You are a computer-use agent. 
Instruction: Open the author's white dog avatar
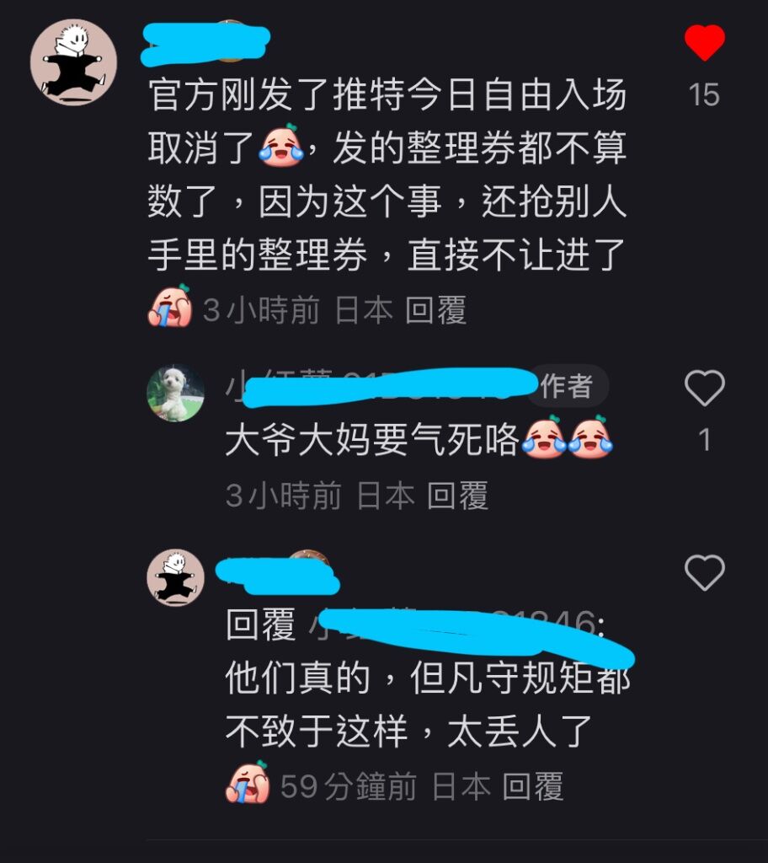[x=175, y=393]
